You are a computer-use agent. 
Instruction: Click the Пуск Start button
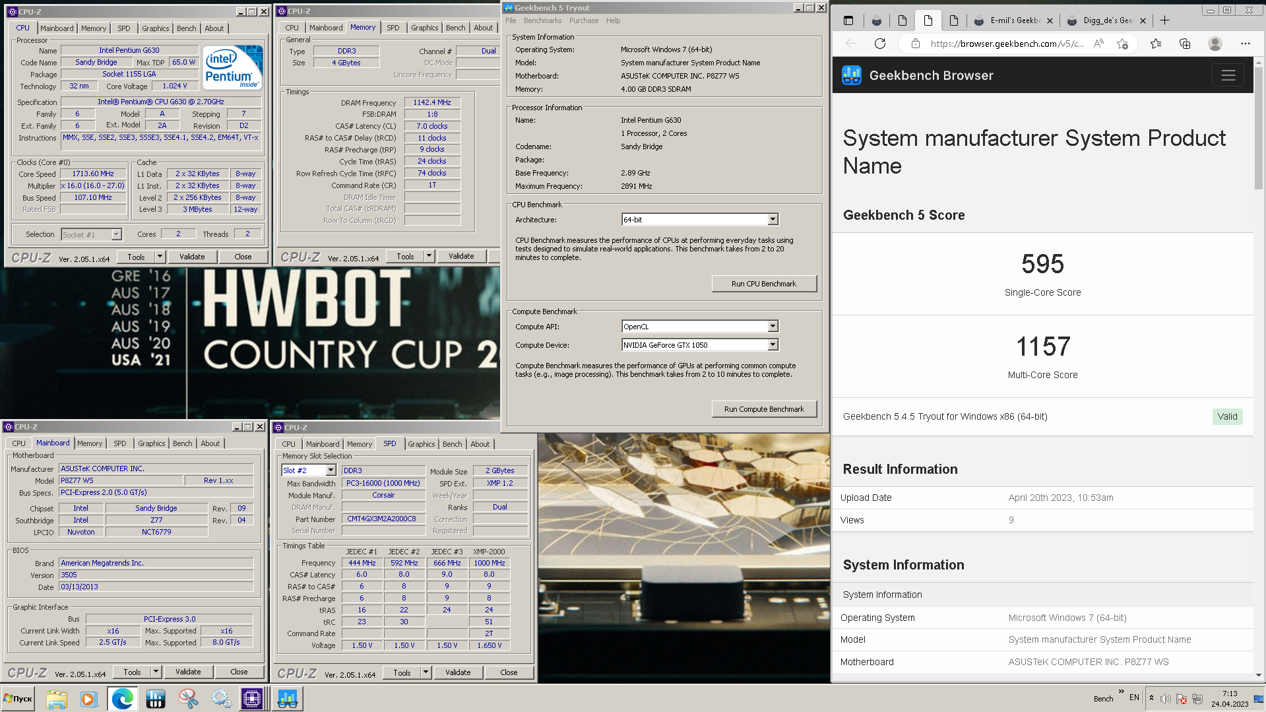(x=18, y=699)
